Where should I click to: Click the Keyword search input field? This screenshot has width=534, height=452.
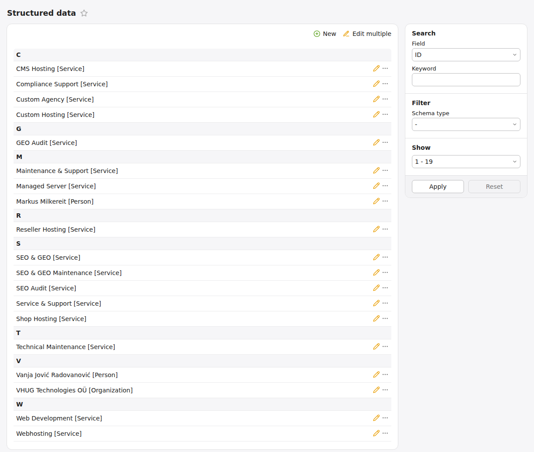tap(466, 80)
